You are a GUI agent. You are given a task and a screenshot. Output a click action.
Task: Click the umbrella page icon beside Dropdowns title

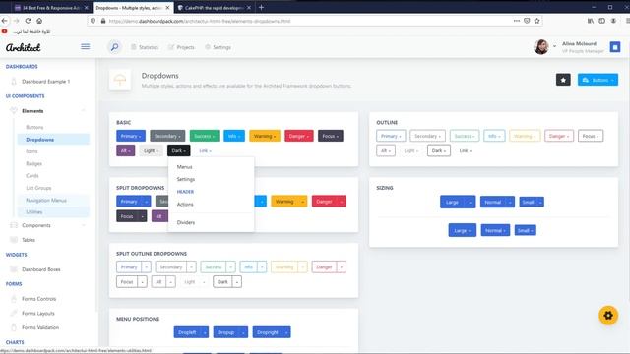120,80
